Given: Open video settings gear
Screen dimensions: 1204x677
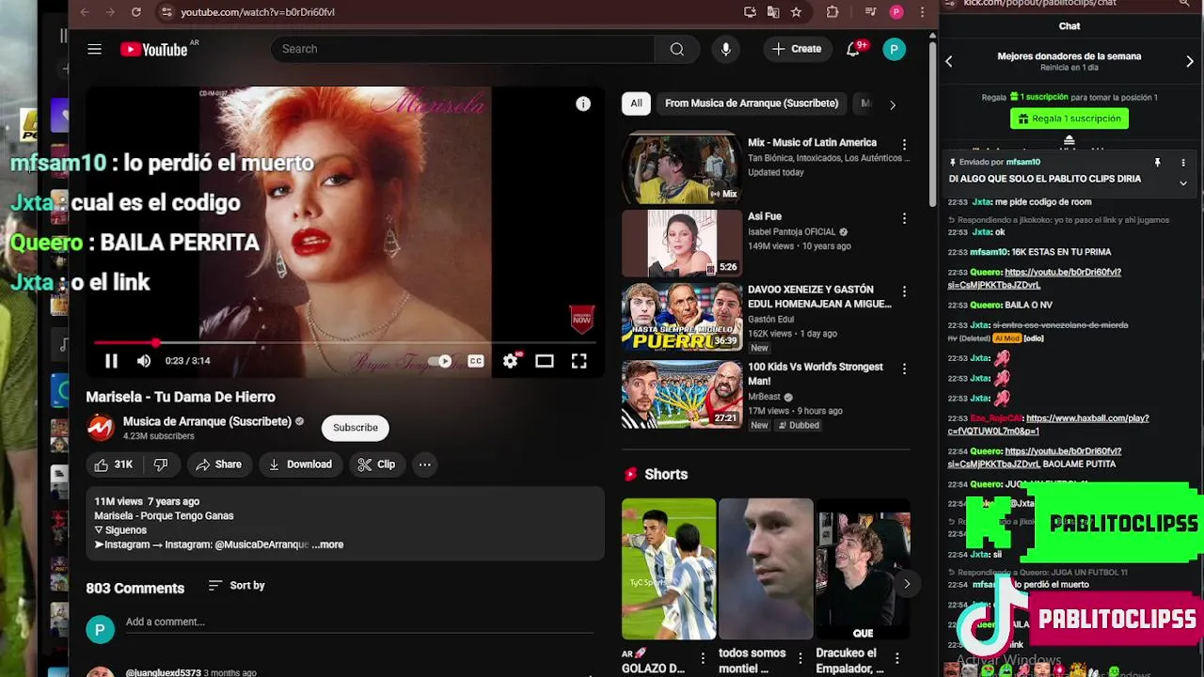Looking at the screenshot, I should point(510,361).
